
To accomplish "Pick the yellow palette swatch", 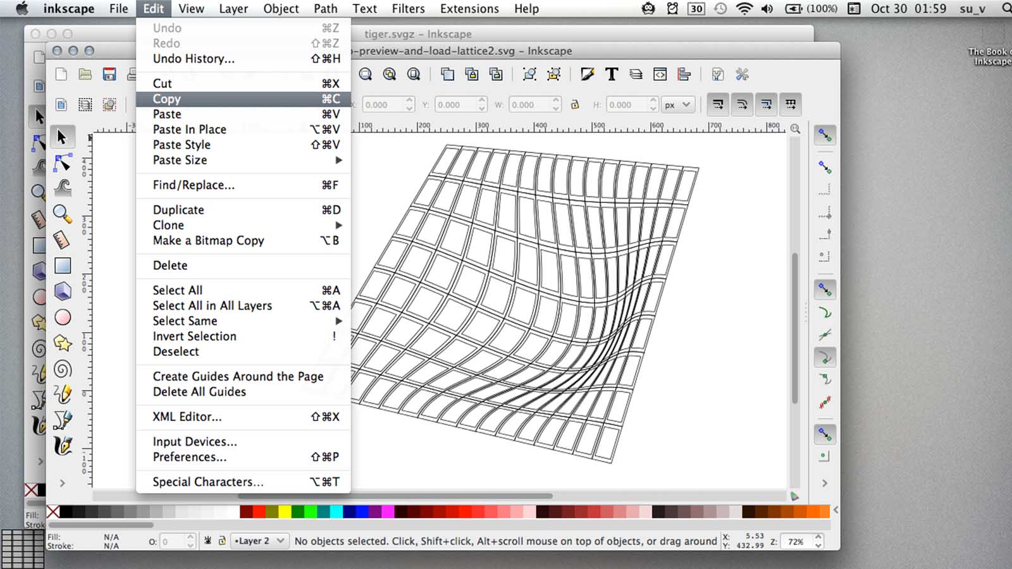I will 285,511.
